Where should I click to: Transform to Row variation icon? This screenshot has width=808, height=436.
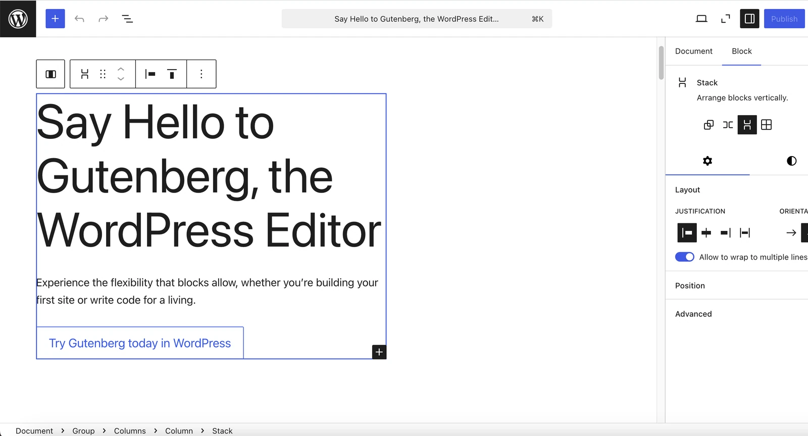pos(728,125)
